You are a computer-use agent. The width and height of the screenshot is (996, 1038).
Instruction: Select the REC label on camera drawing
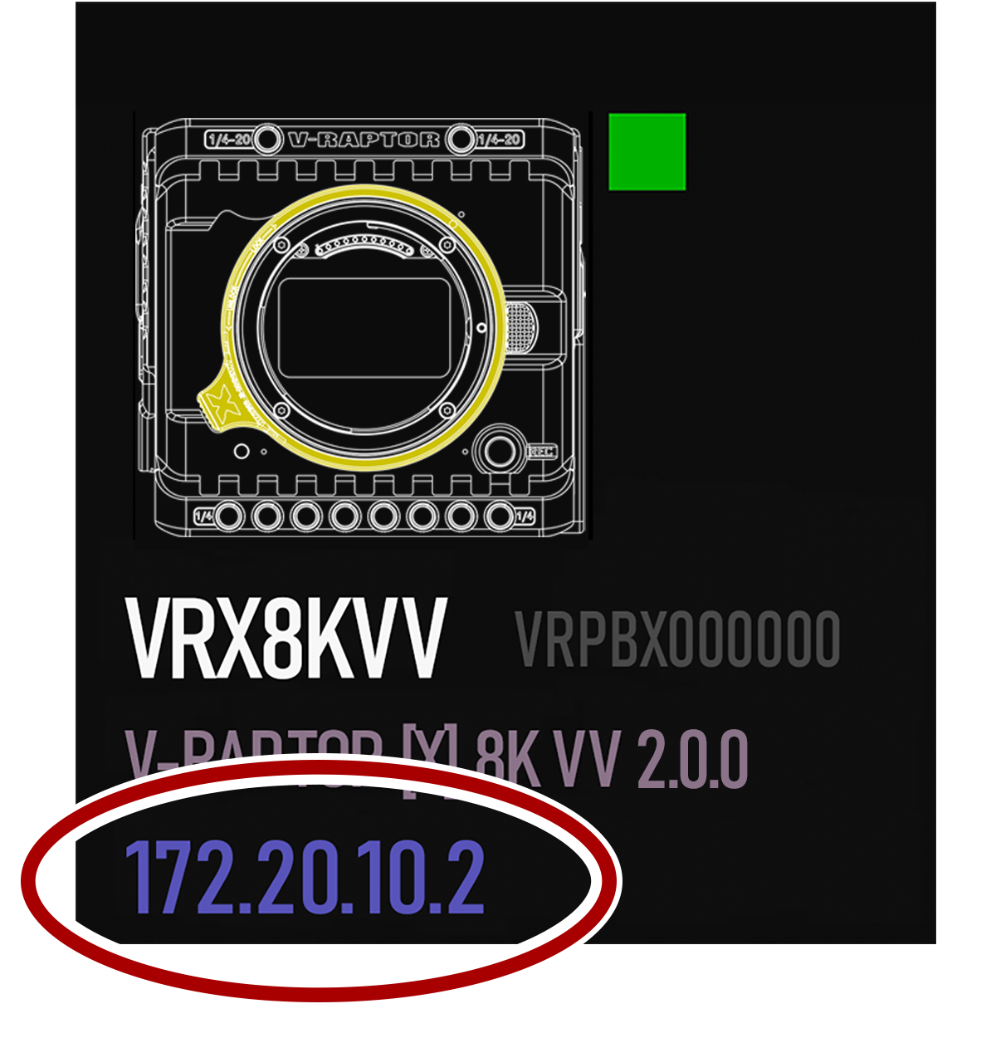tap(543, 452)
